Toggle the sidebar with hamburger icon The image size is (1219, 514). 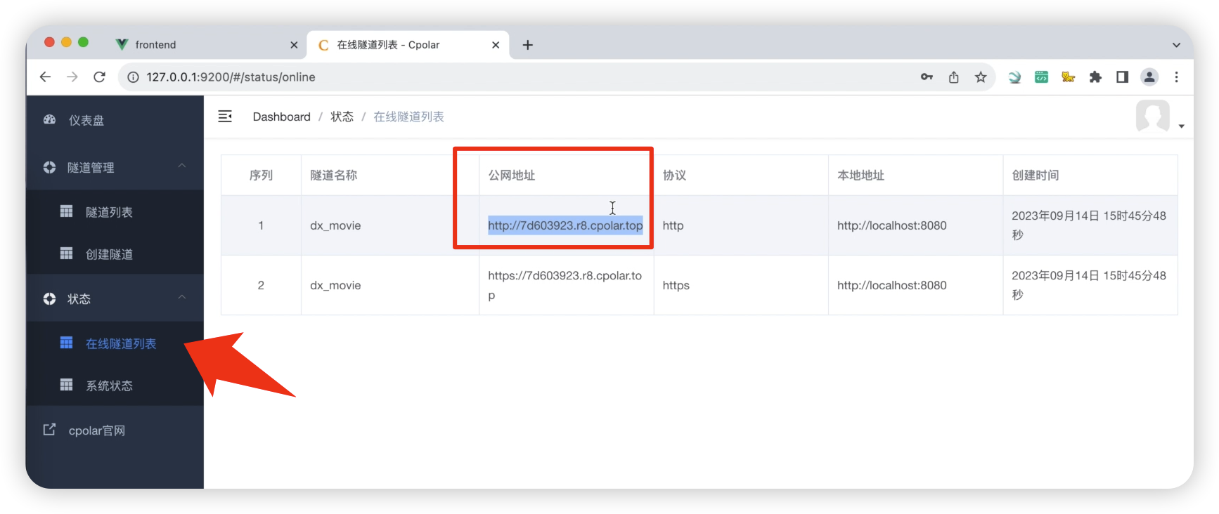(225, 117)
